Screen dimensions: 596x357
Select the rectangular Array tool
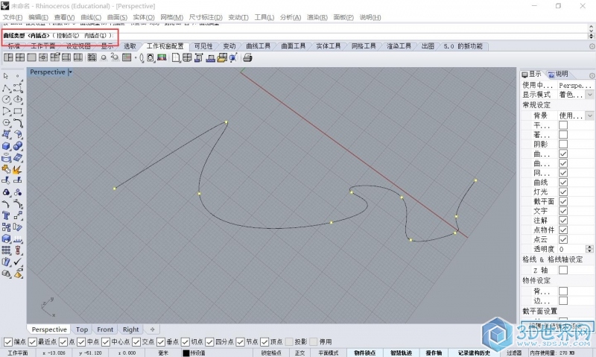(x=6, y=250)
